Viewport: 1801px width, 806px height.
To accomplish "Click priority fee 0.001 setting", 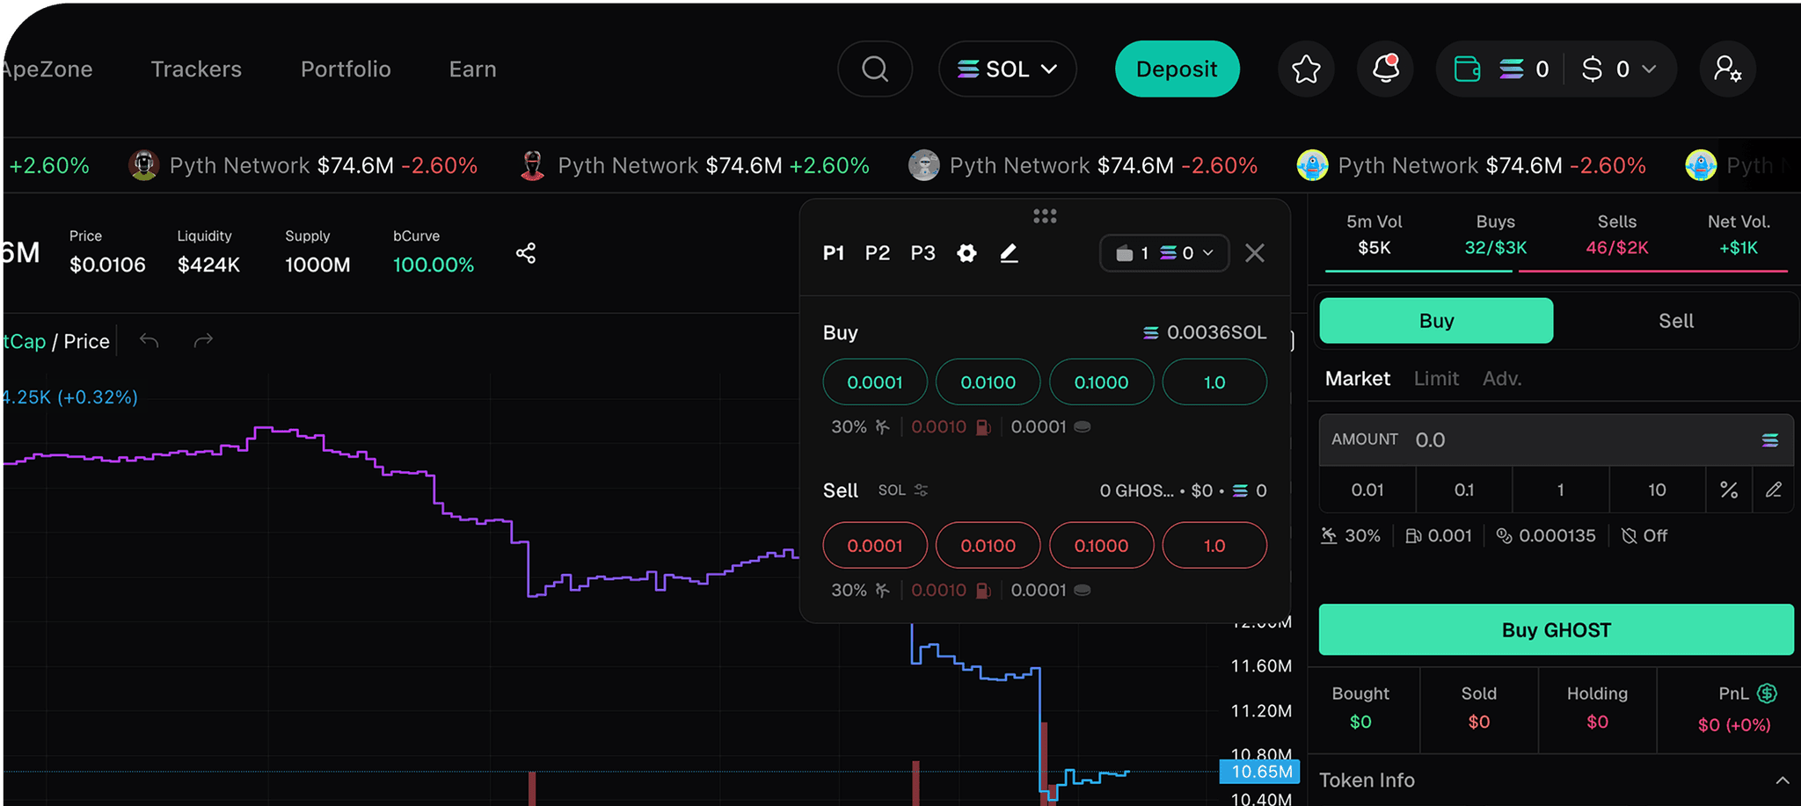I will click(x=1439, y=535).
